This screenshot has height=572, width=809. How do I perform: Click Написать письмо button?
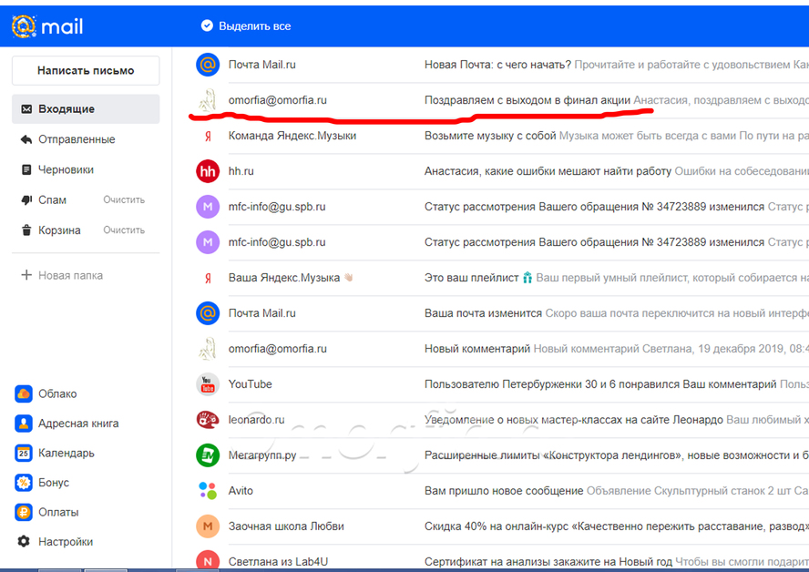click(86, 71)
